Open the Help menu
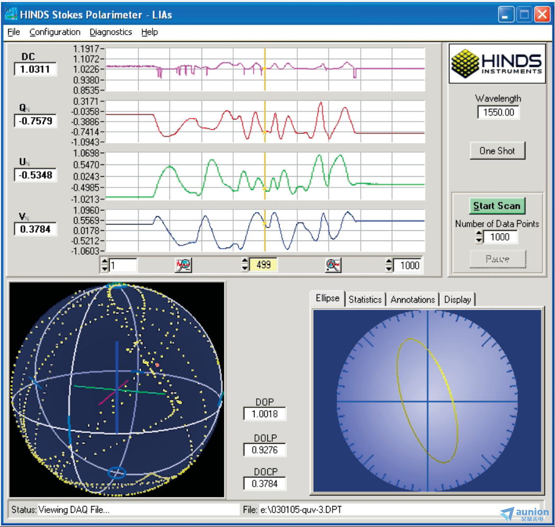Viewport: 555px width, 527px height. pyautogui.click(x=149, y=32)
